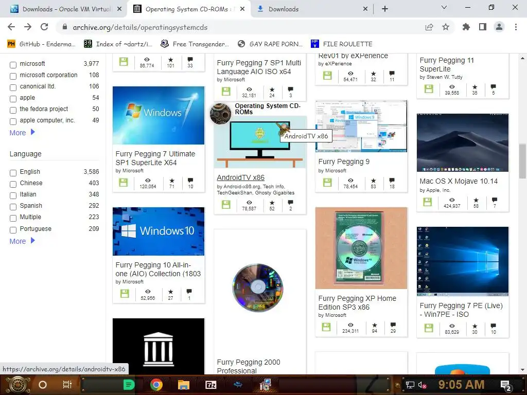The height and width of the screenshot is (395, 527).
Task: Enable the Portuguese language filter
Action: pos(13,230)
